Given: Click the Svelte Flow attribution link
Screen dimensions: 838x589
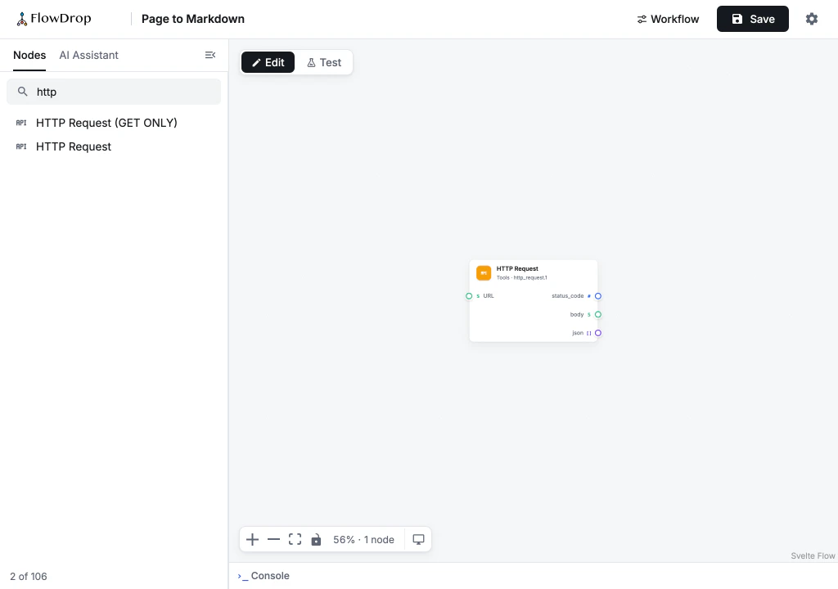Looking at the screenshot, I should 813,555.
